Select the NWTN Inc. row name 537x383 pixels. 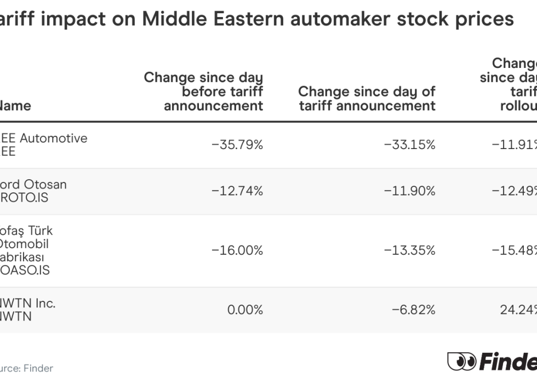coord(27,310)
